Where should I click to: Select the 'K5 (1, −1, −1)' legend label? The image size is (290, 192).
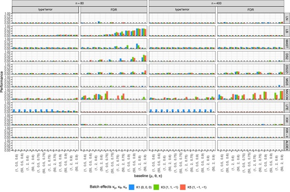pyautogui.click(x=197, y=187)
